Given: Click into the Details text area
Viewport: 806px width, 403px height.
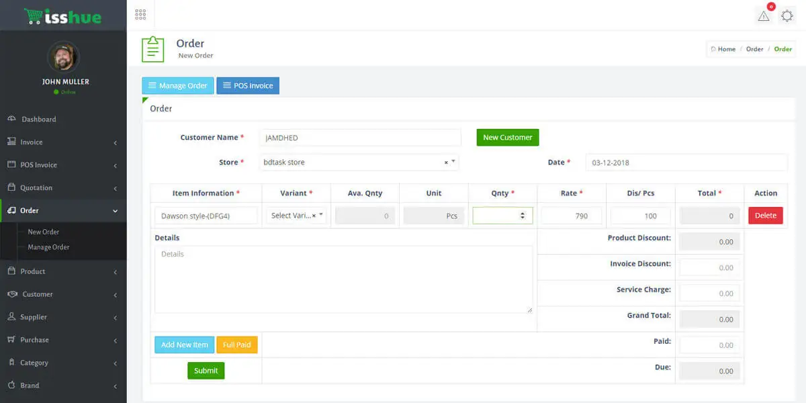Looking at the screenshot, I should [343, 279].
